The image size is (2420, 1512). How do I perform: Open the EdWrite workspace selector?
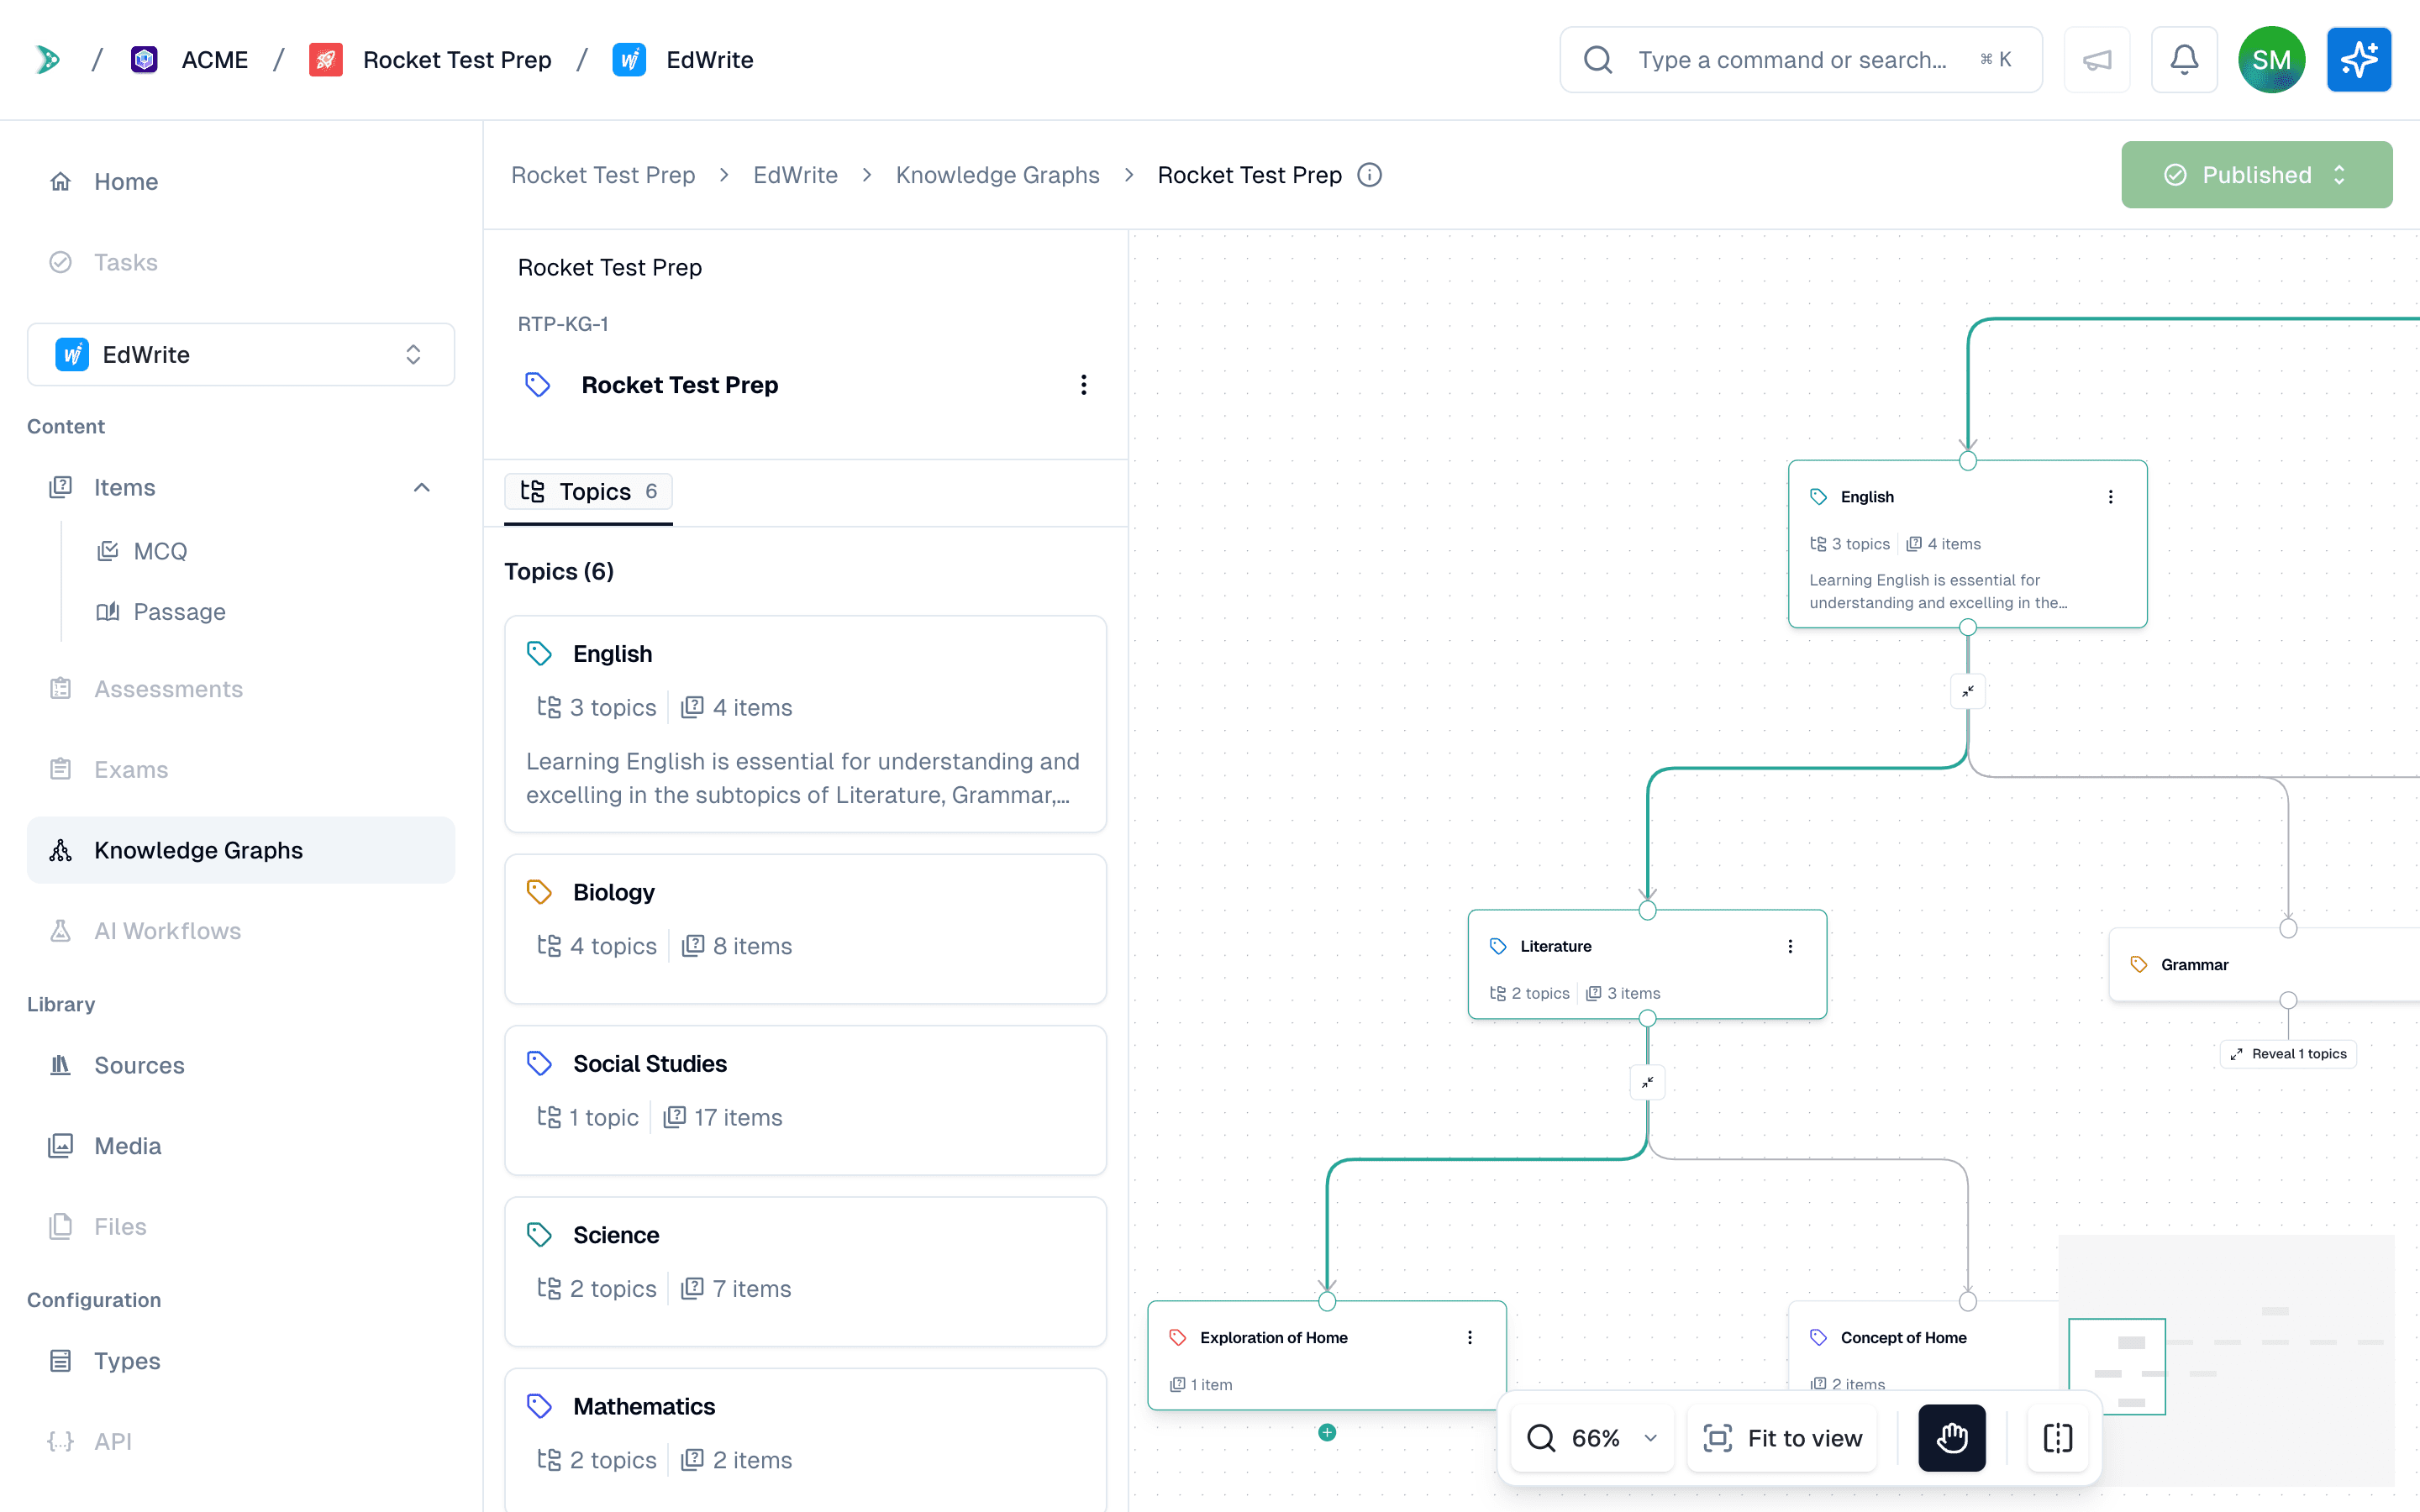pyautogui.click(x=241, y=354)
